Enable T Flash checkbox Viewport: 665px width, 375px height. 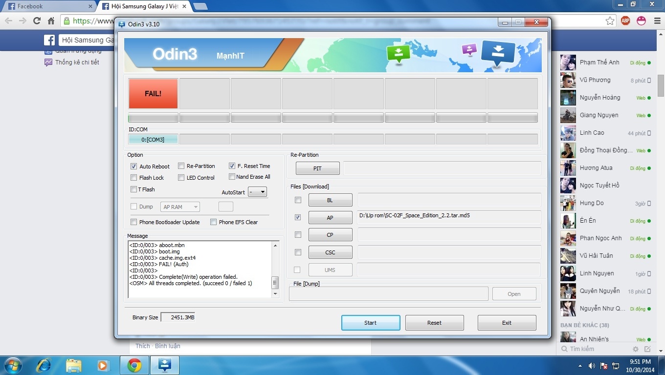(x=133, y=189)
